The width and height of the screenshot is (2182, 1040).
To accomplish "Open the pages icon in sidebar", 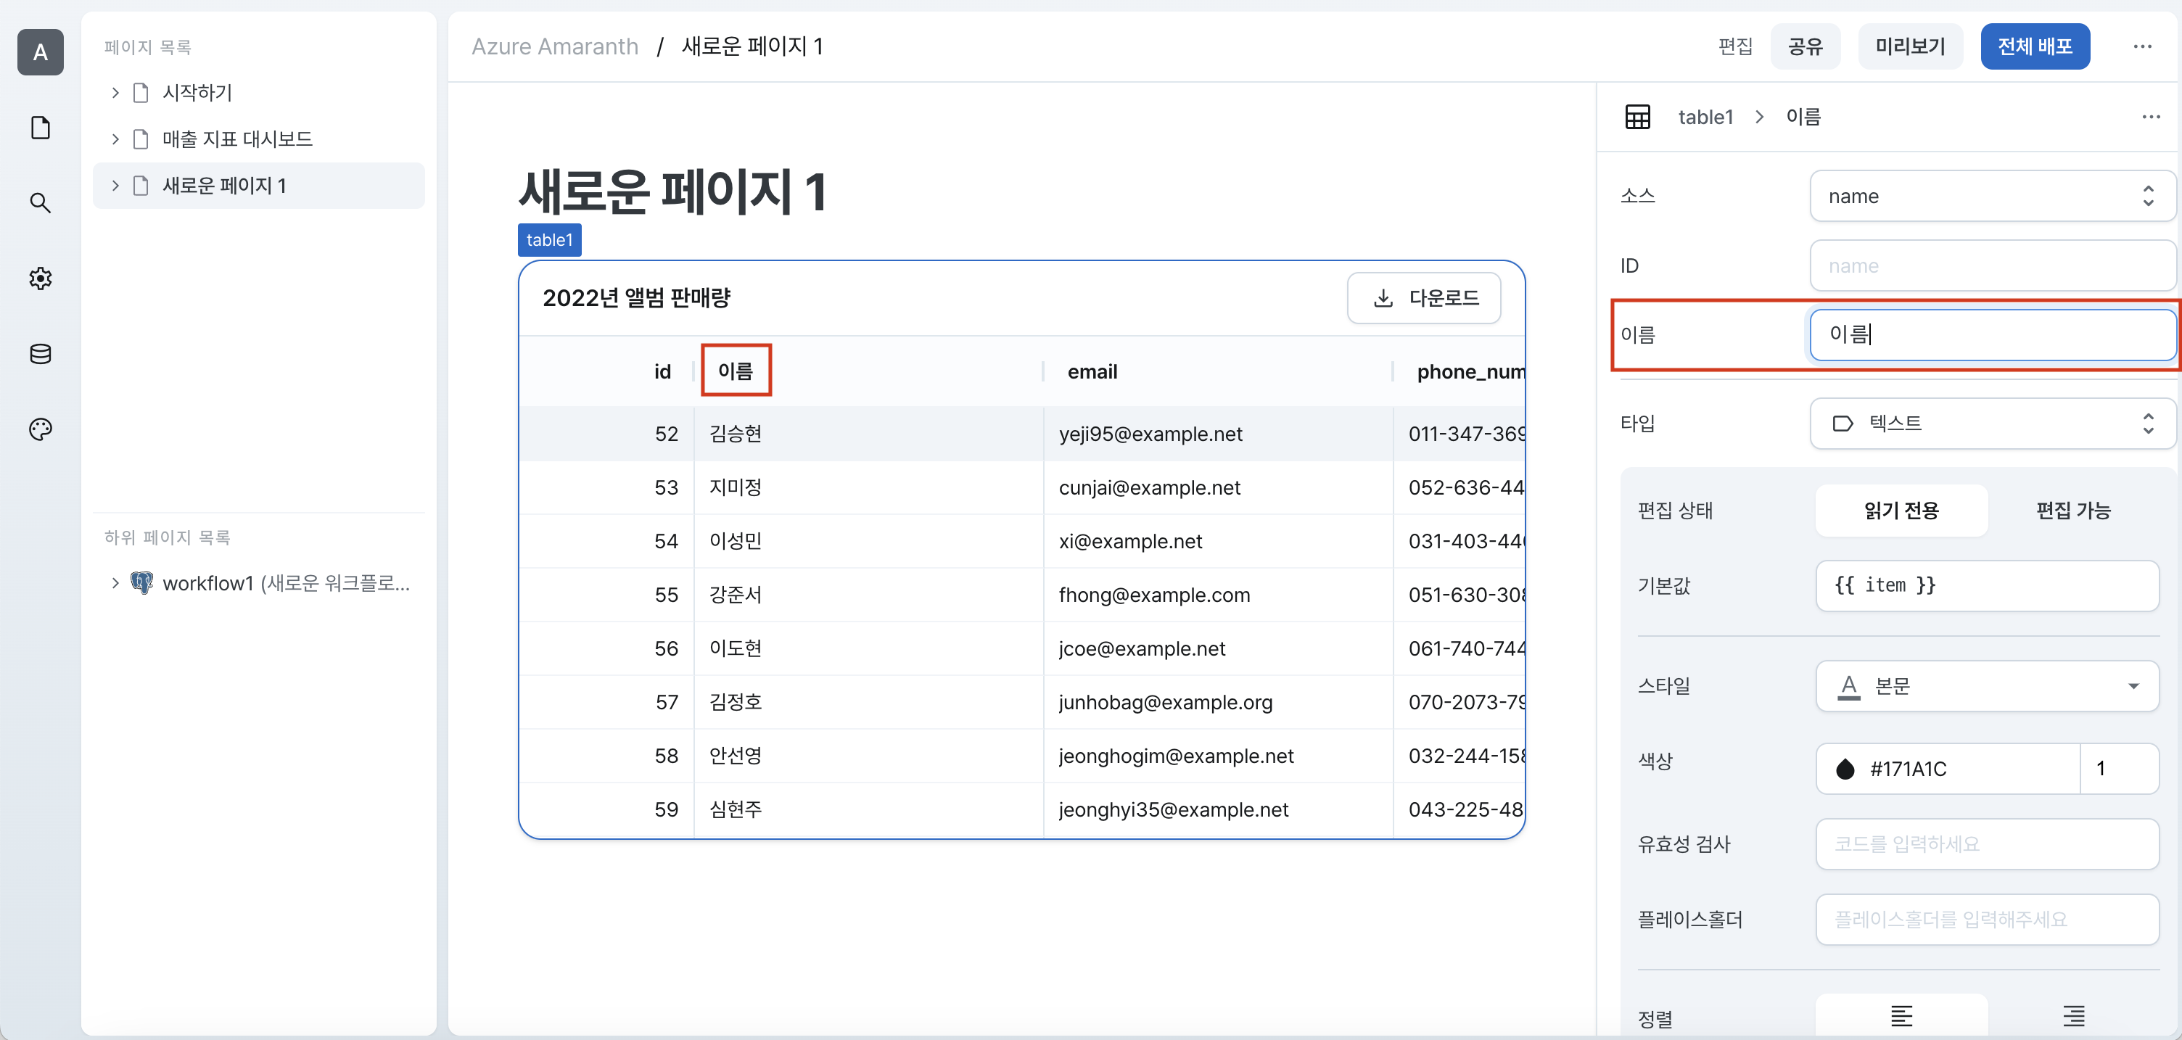I will [x=40, y=128].
